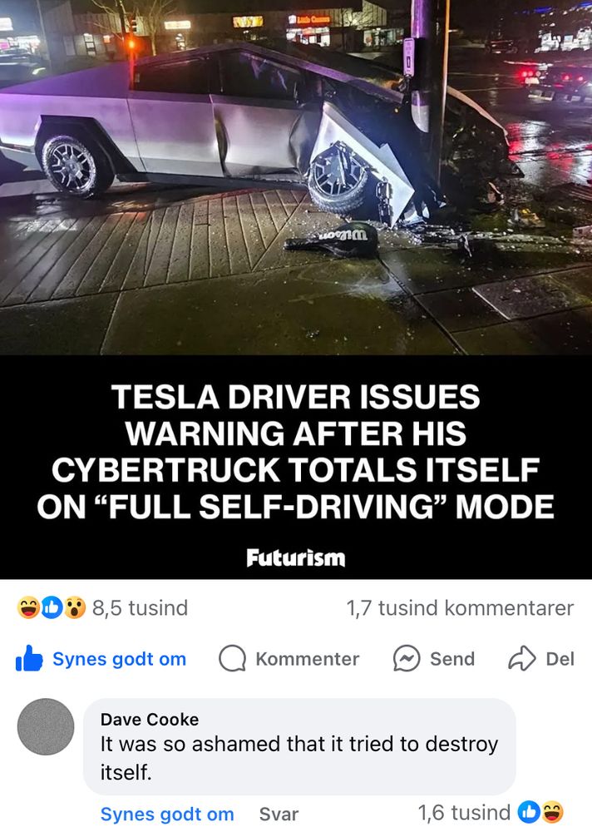
Task: Open the laughing reaction emoji on post
Action: click(27, 608)
